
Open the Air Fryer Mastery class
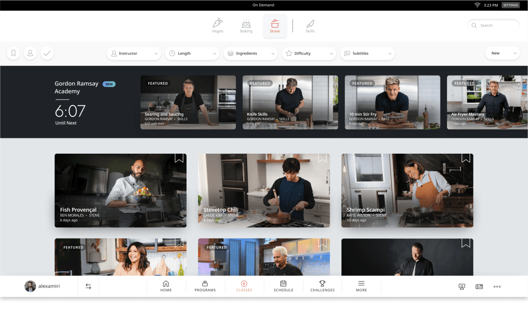coord(488,102)
